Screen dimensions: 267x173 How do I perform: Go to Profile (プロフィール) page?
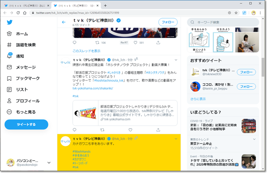23,101
